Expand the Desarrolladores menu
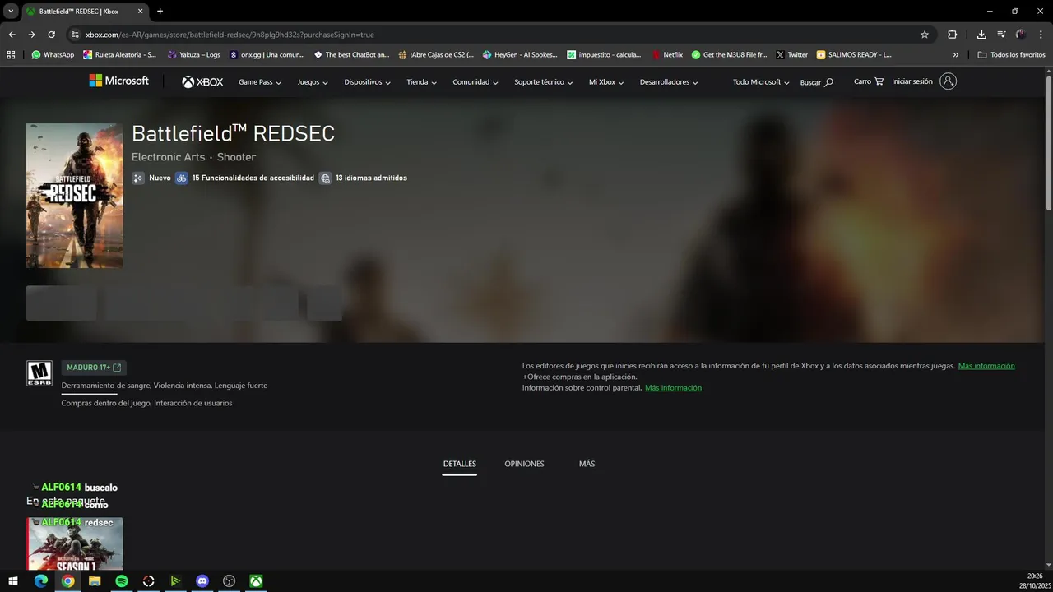The height and width of the screenshot is (592, 1053). click(x=669, y=82)
